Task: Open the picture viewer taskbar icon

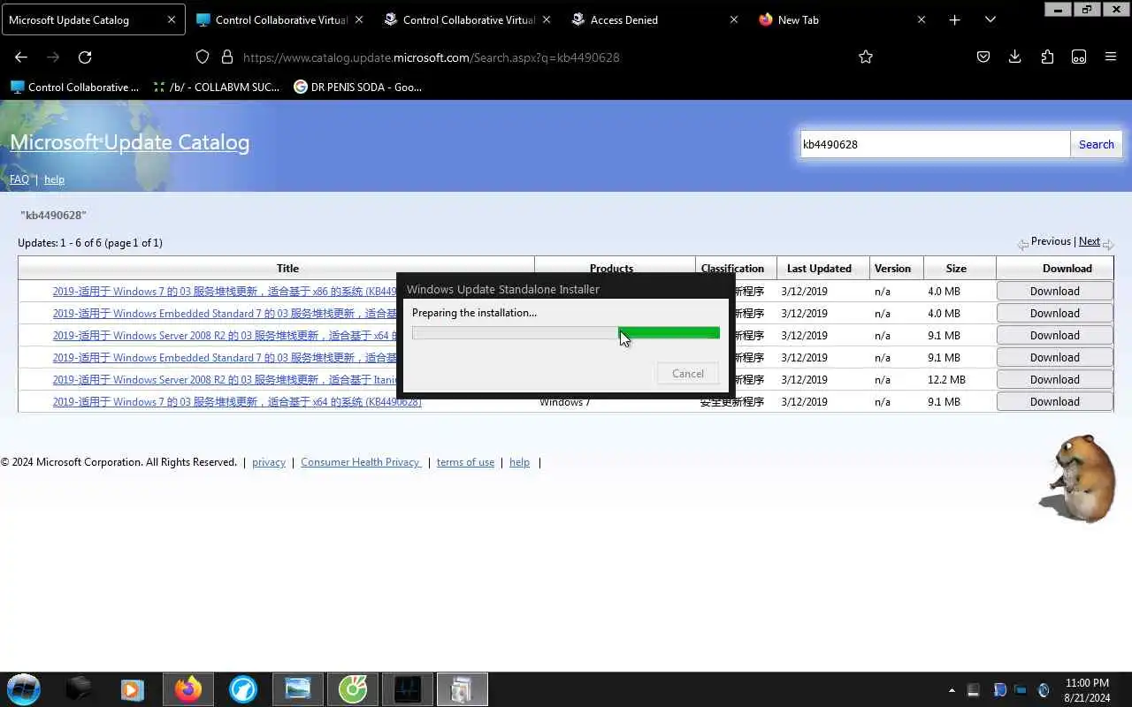Action: coord(298,689)
